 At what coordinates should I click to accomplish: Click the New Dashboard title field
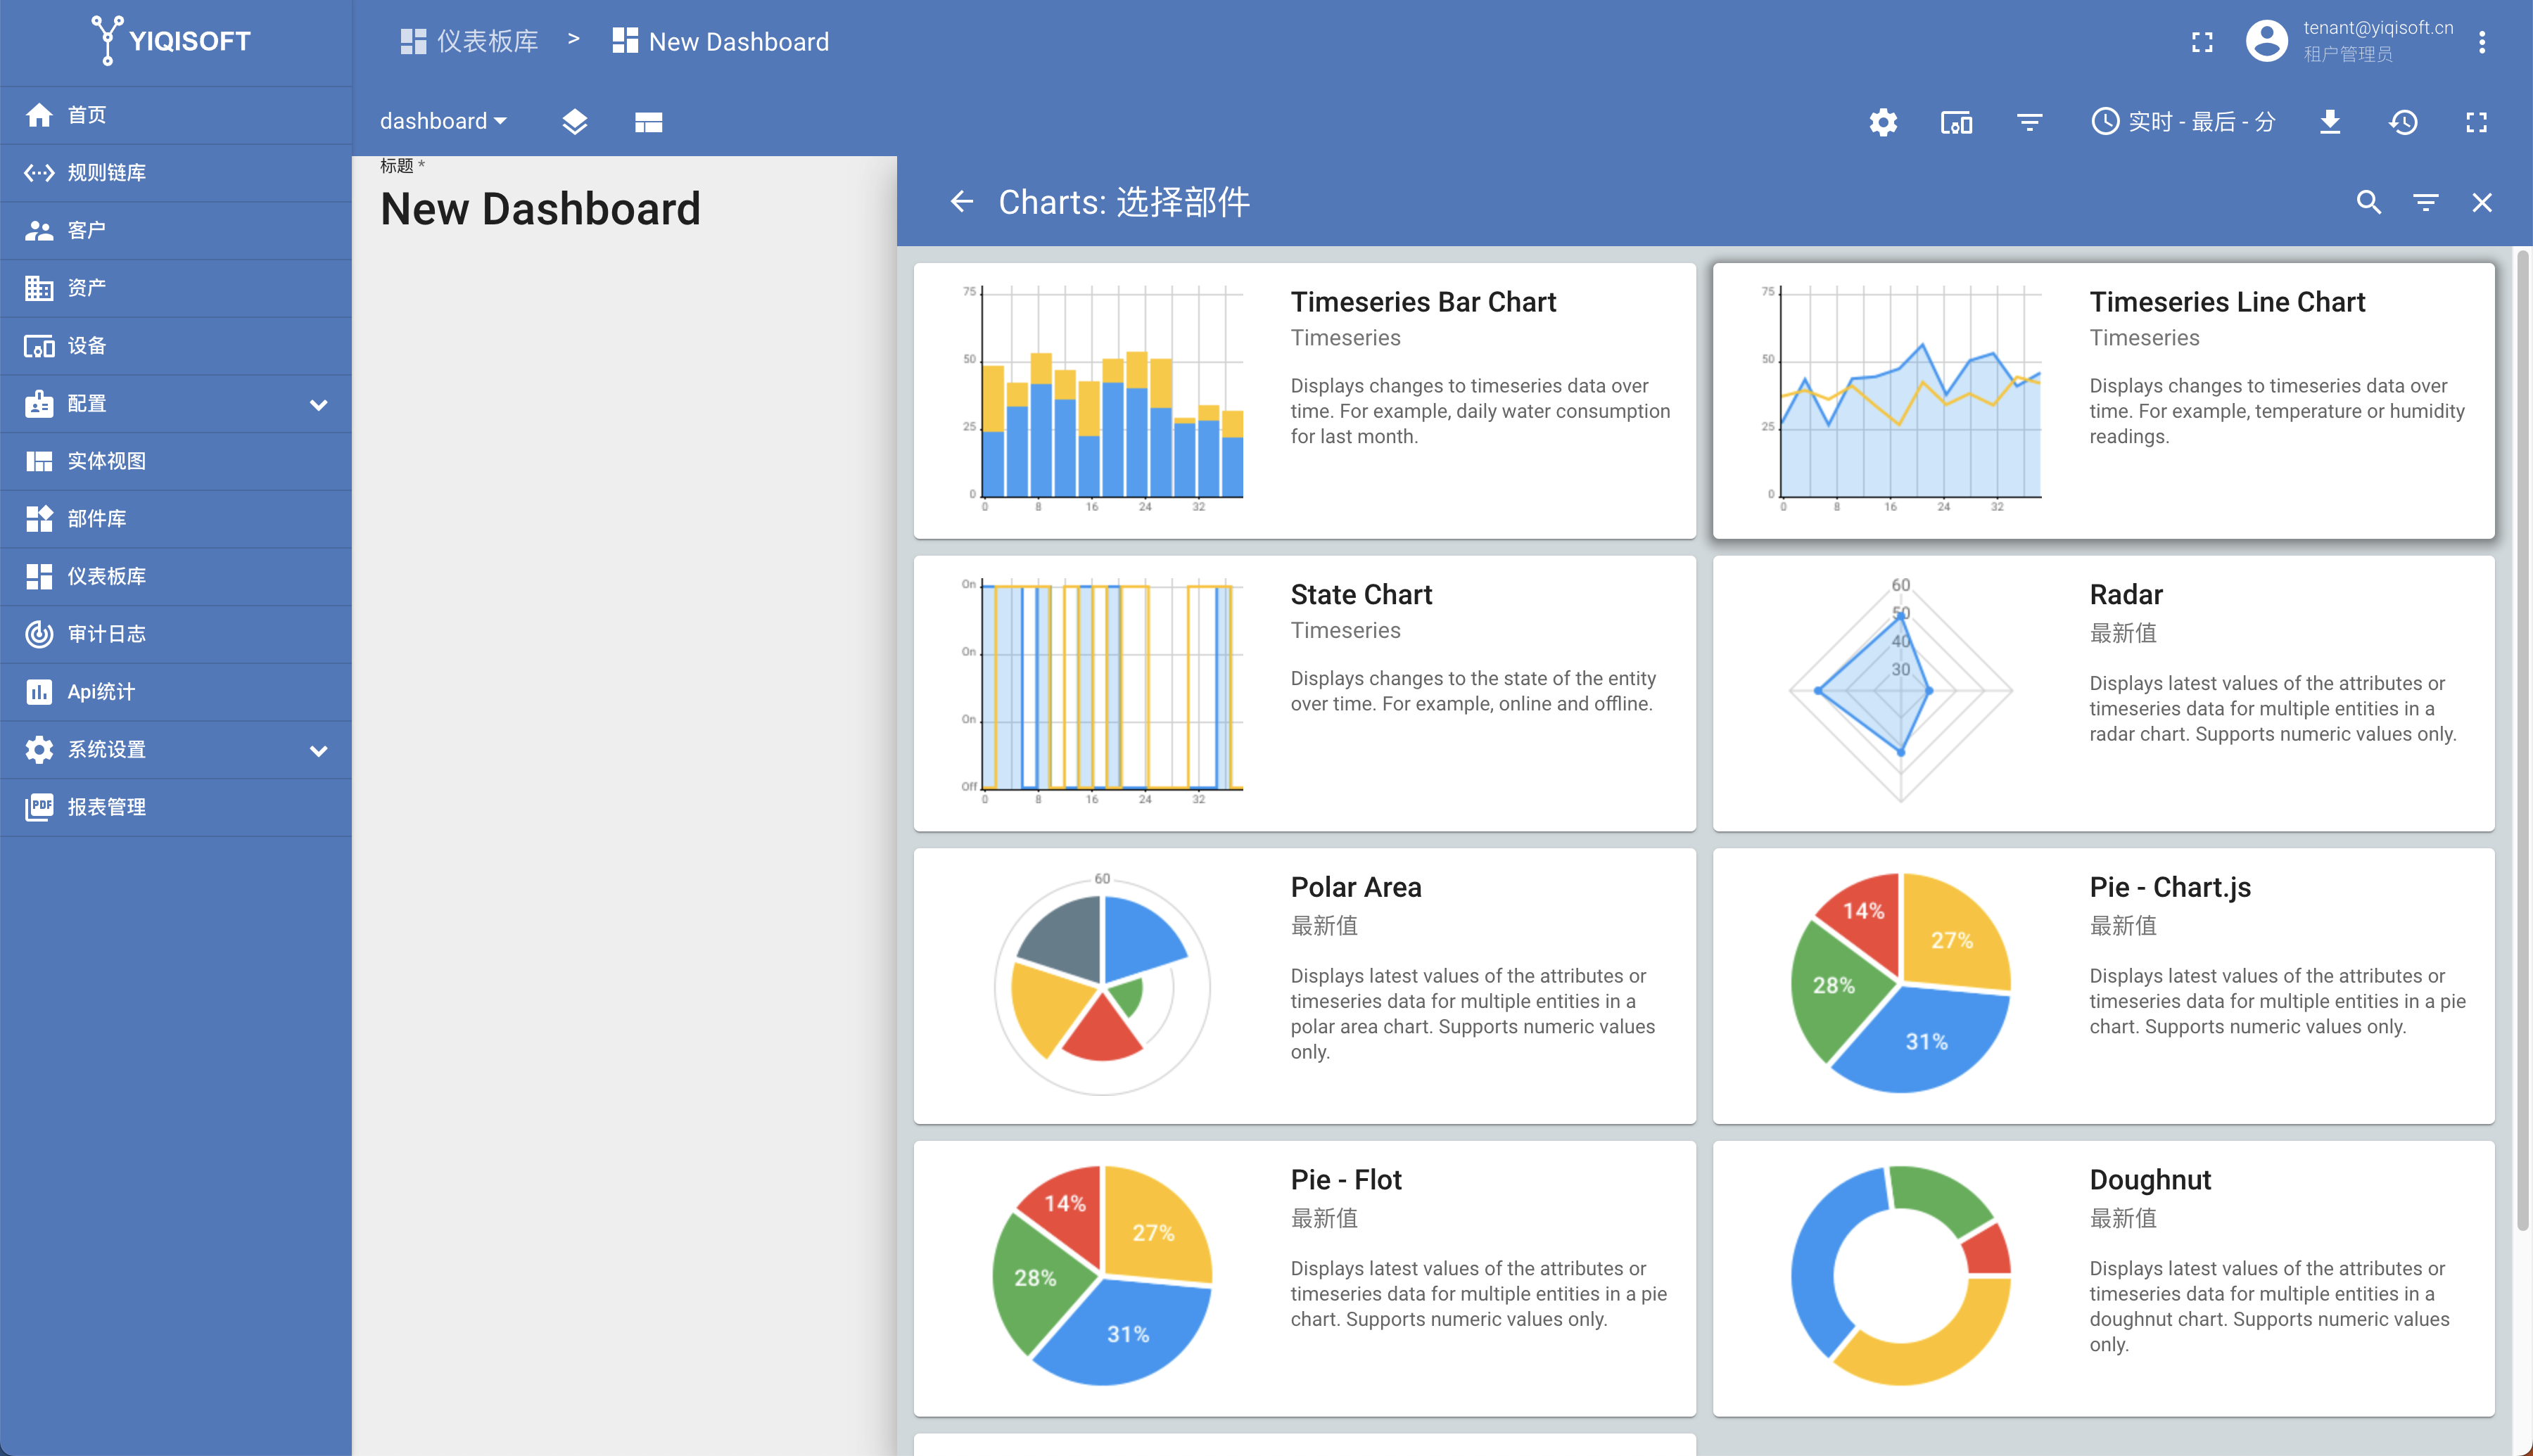(x=540, y=209)
